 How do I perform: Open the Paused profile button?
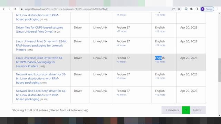[x=207, y=9]
